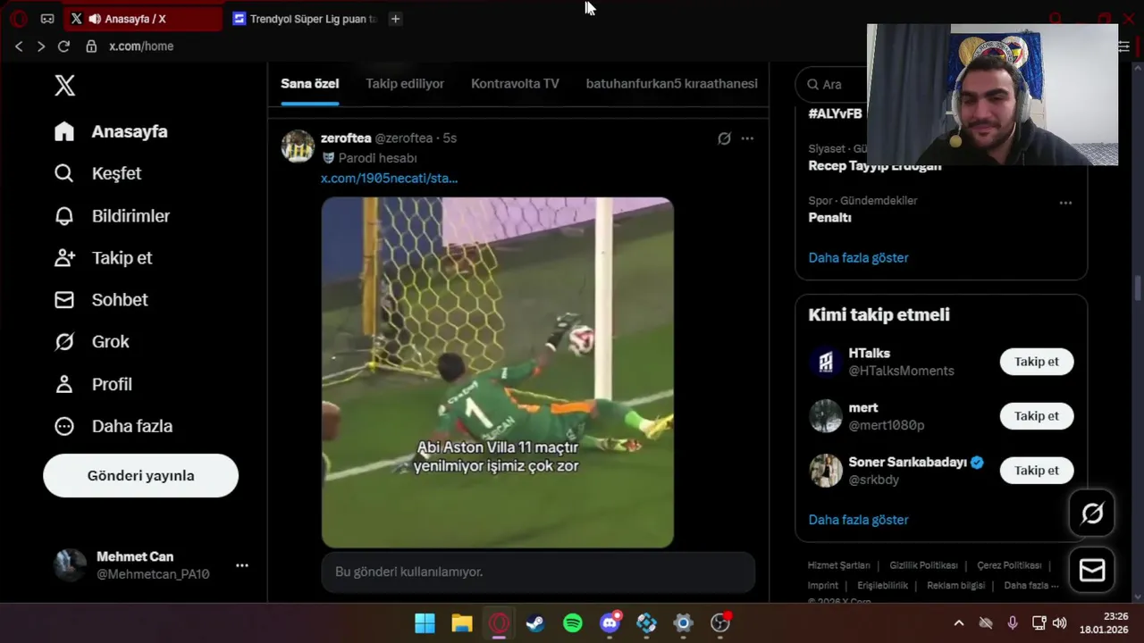The height and width of the screenshot is (643, 1144).
Task: Click the site padlock security icon
Action: click(x=90, y=46)
